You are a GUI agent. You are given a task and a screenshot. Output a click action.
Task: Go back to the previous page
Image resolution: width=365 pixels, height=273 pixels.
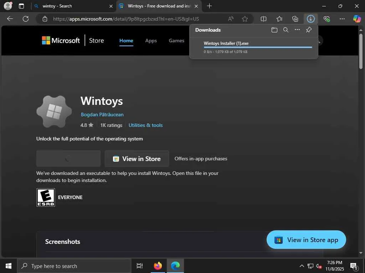pos(10,19)
